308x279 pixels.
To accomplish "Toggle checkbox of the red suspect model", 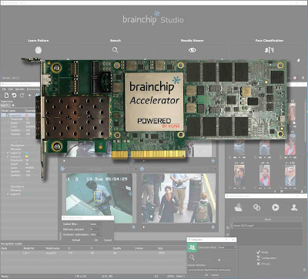I will [x=8, y=116].
